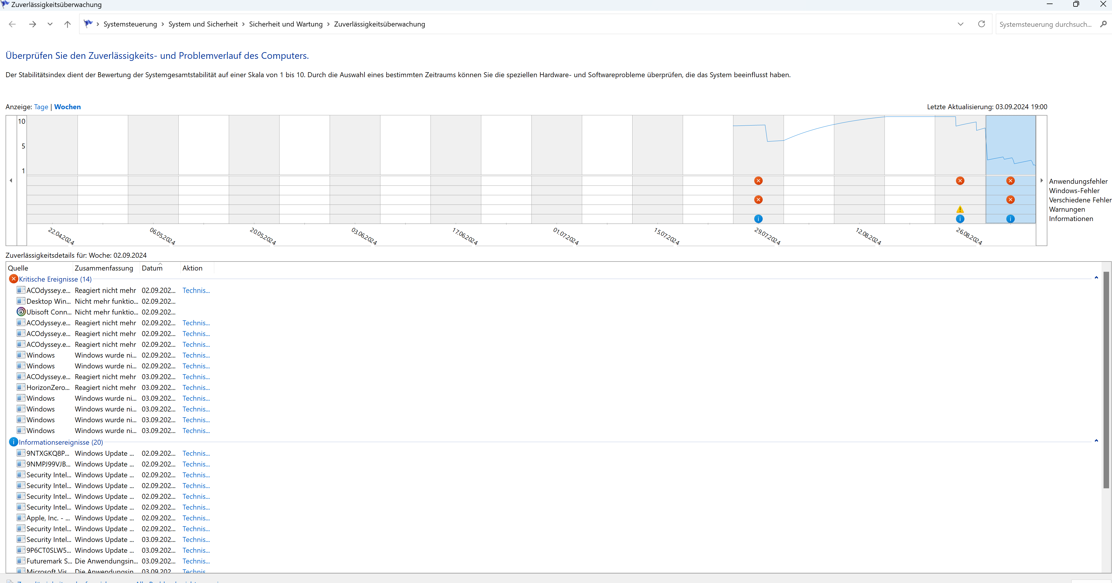The height and width of the screenshot is (583, 1112).
Task: Click refresh button in address bar
Action: (x=981, y=24)
